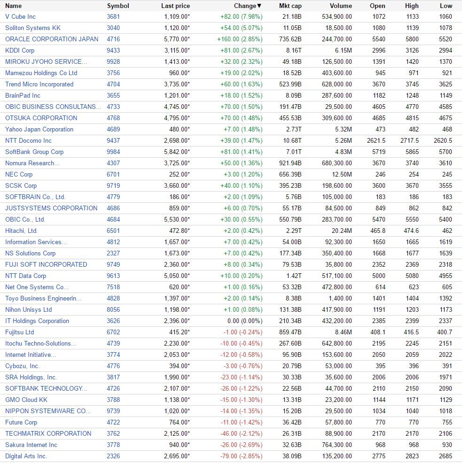This screenshot has height=463, width=462.
Task: Sort by the Symbol column header
Action: pyautogui.click(x=118, y=6)
